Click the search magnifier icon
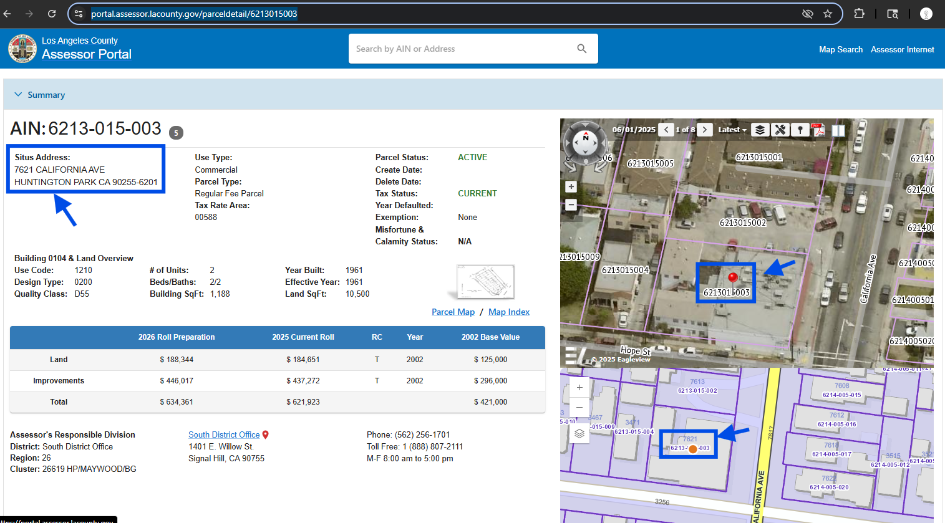 pyautogui.click(x=582, y=49)
